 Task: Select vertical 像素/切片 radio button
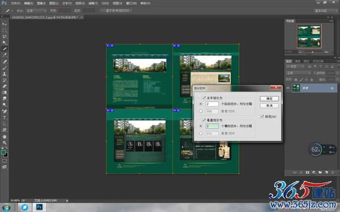point(201,133)
